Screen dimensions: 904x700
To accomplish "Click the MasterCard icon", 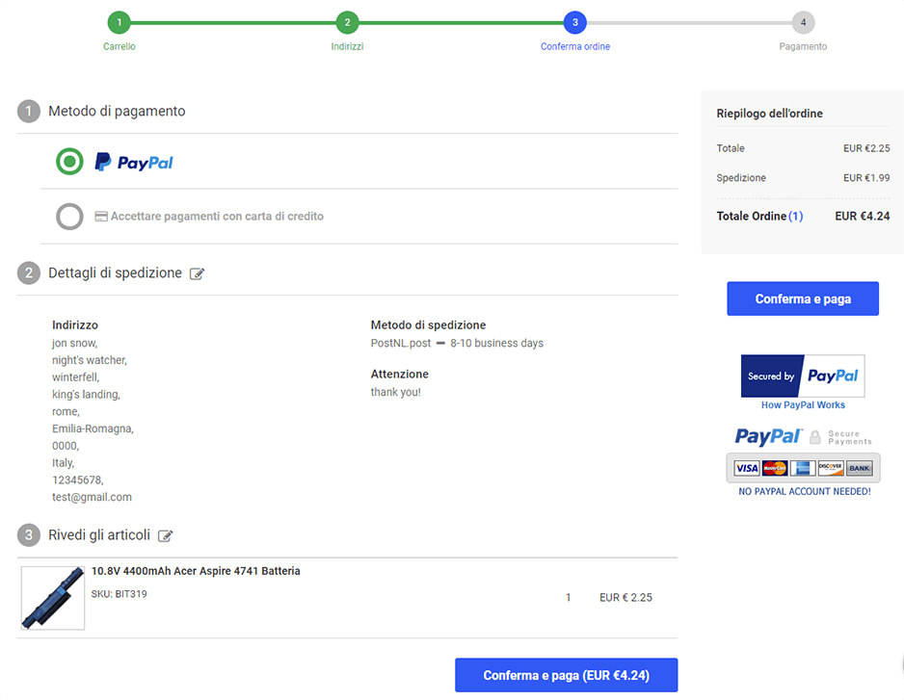I will [774, 468].
